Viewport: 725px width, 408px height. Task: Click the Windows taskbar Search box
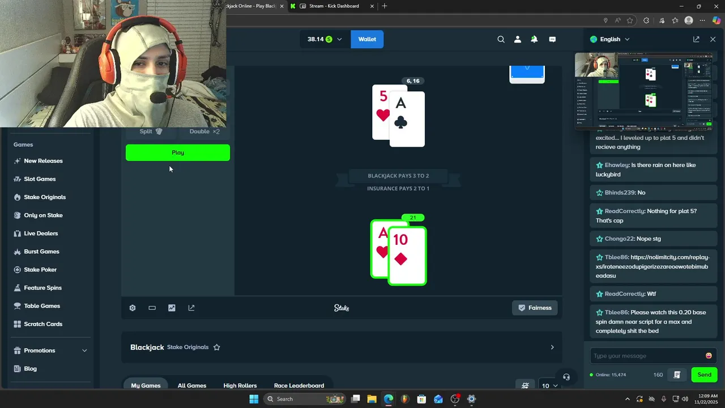tap(305, 399)
